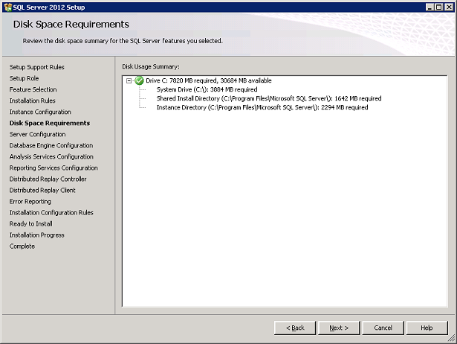457x344 pixels.
Task: Select Complete step in sidebar
Action: (22, 246)
